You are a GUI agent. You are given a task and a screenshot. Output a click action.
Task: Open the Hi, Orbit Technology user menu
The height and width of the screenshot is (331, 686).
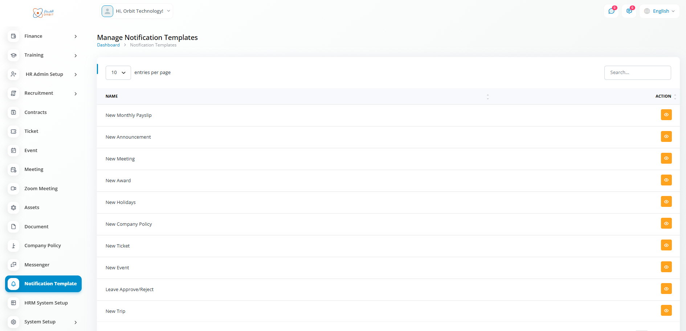[136, 11]
